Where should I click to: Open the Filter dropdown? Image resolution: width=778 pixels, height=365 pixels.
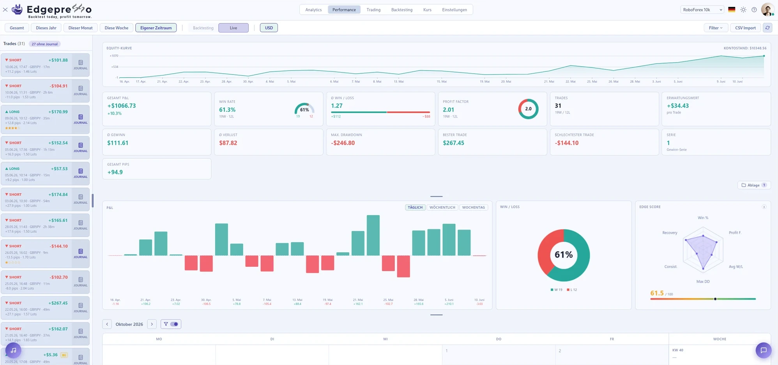point(716,28)
